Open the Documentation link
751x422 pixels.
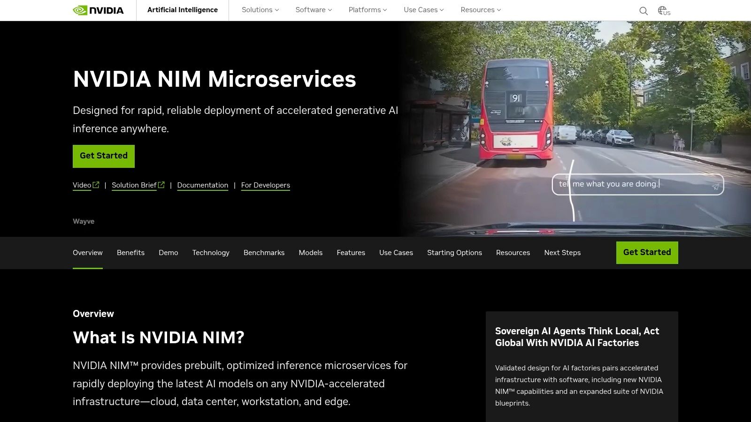203,185
